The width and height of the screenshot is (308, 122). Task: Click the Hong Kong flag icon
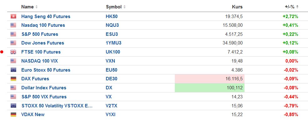tap(13, 16)
